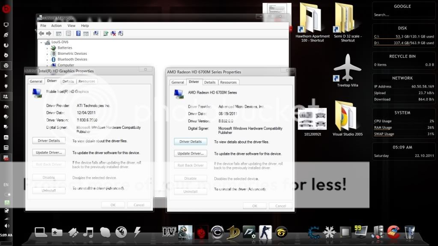Screen dimensions: 438x246
Task: Open the Recycle Bin icon in the dock
Action: pyautogui.click(x=409, y=231)
